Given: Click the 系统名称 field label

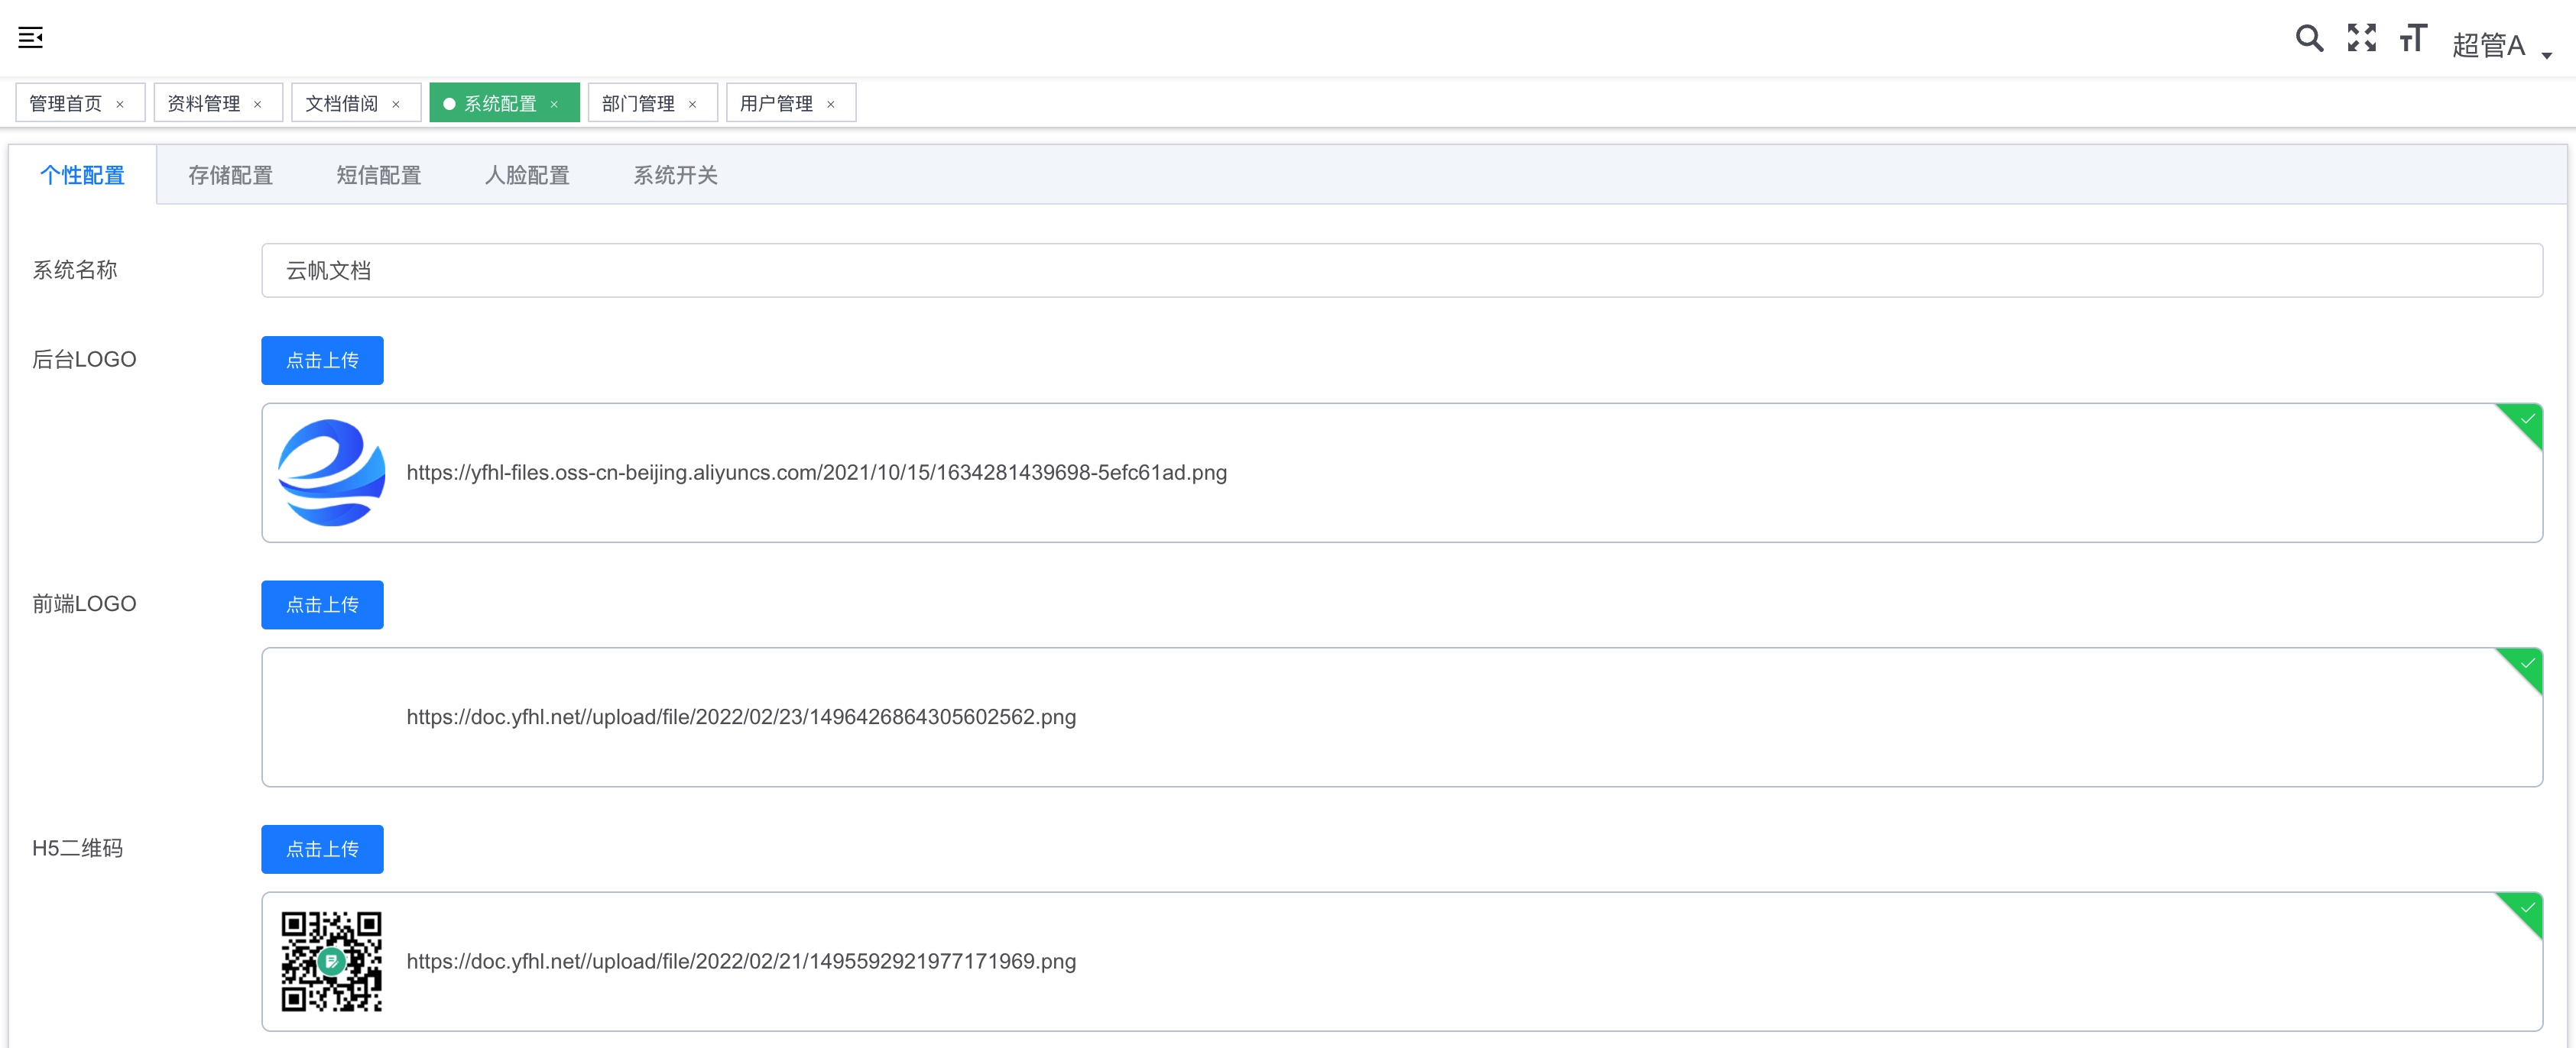Looking at the screenshot, I should pyautogui.click(x=75, y=270).
